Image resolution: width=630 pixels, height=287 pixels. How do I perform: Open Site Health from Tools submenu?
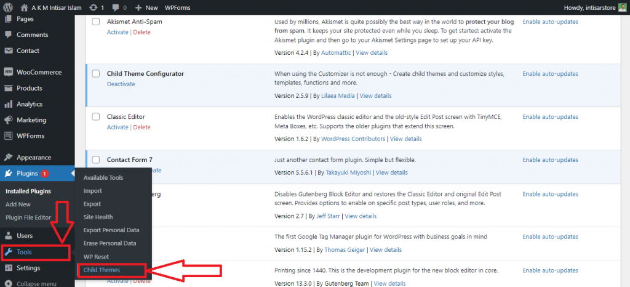[x=98, y=217]
